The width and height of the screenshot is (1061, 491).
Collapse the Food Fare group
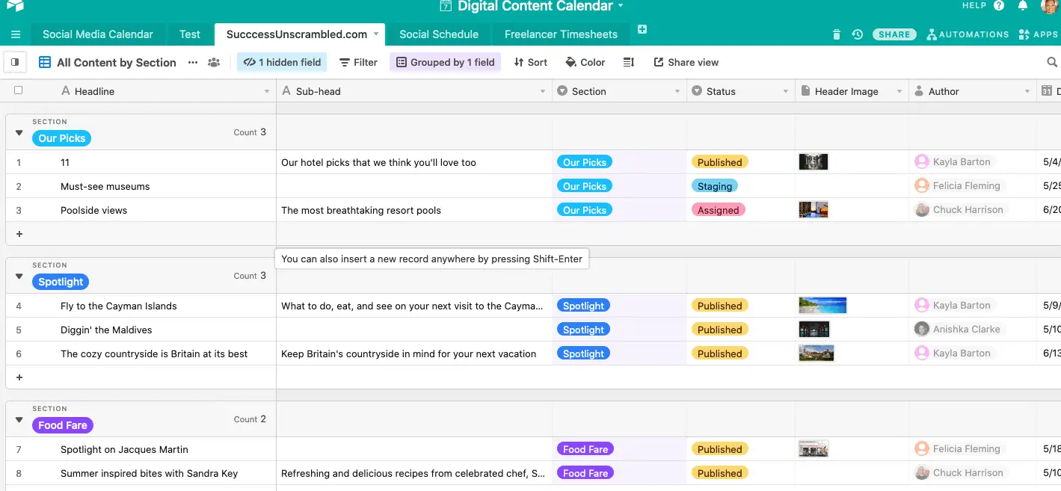(19, 420)
